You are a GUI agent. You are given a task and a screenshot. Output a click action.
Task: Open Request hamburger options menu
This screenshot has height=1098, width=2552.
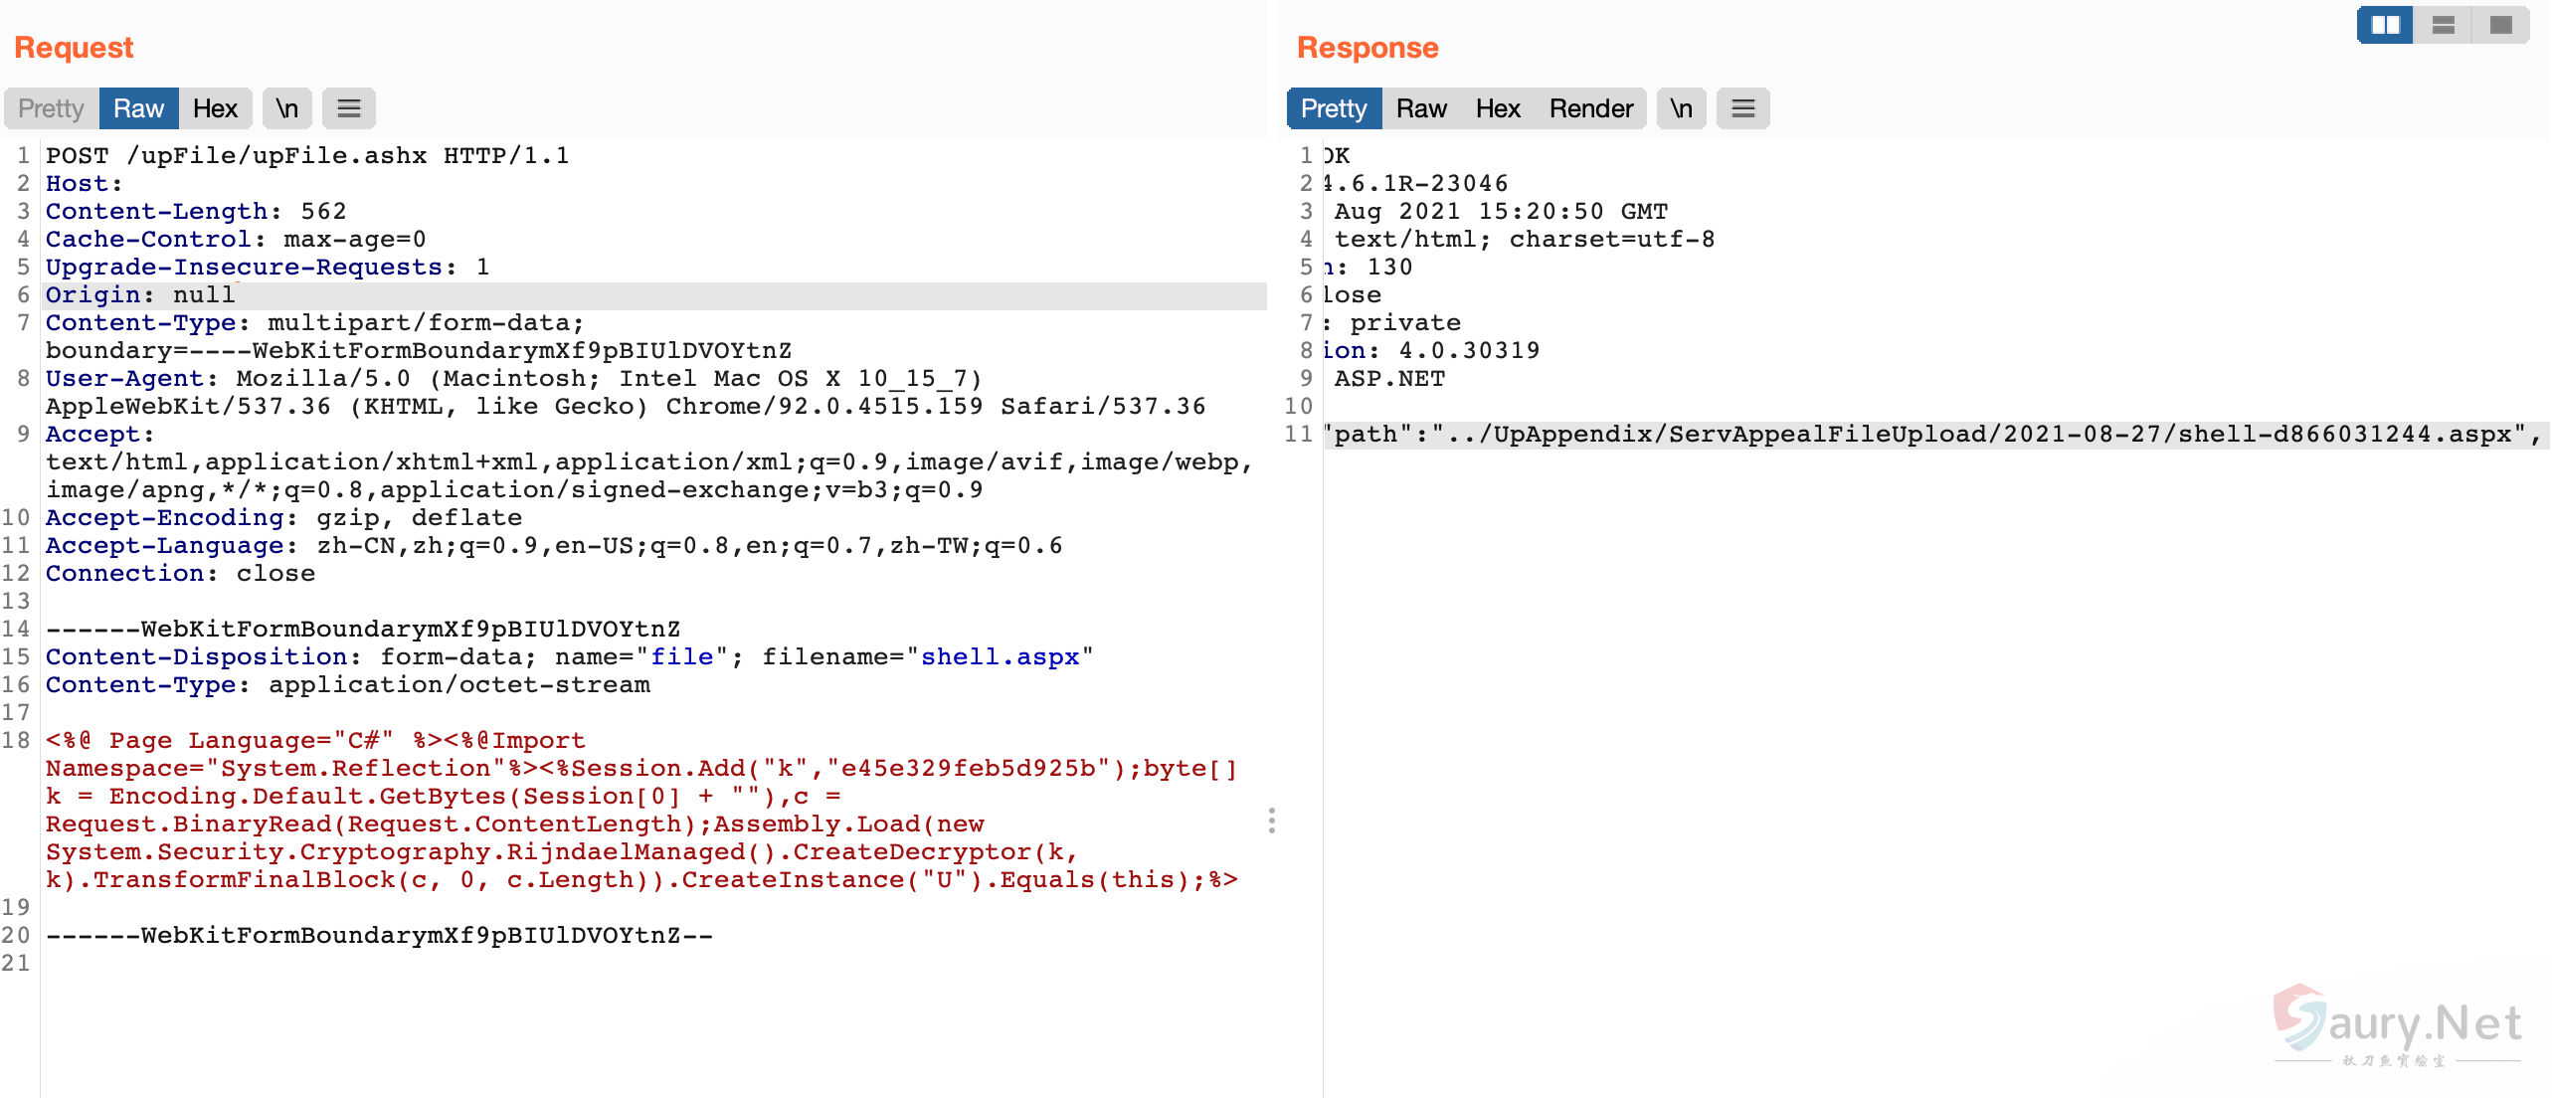click(x=348, y=108)
